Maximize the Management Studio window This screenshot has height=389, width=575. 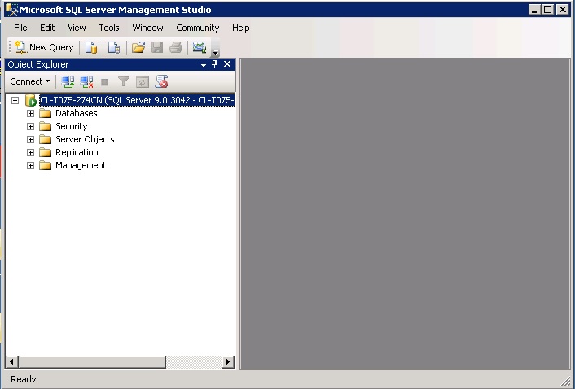547,10
